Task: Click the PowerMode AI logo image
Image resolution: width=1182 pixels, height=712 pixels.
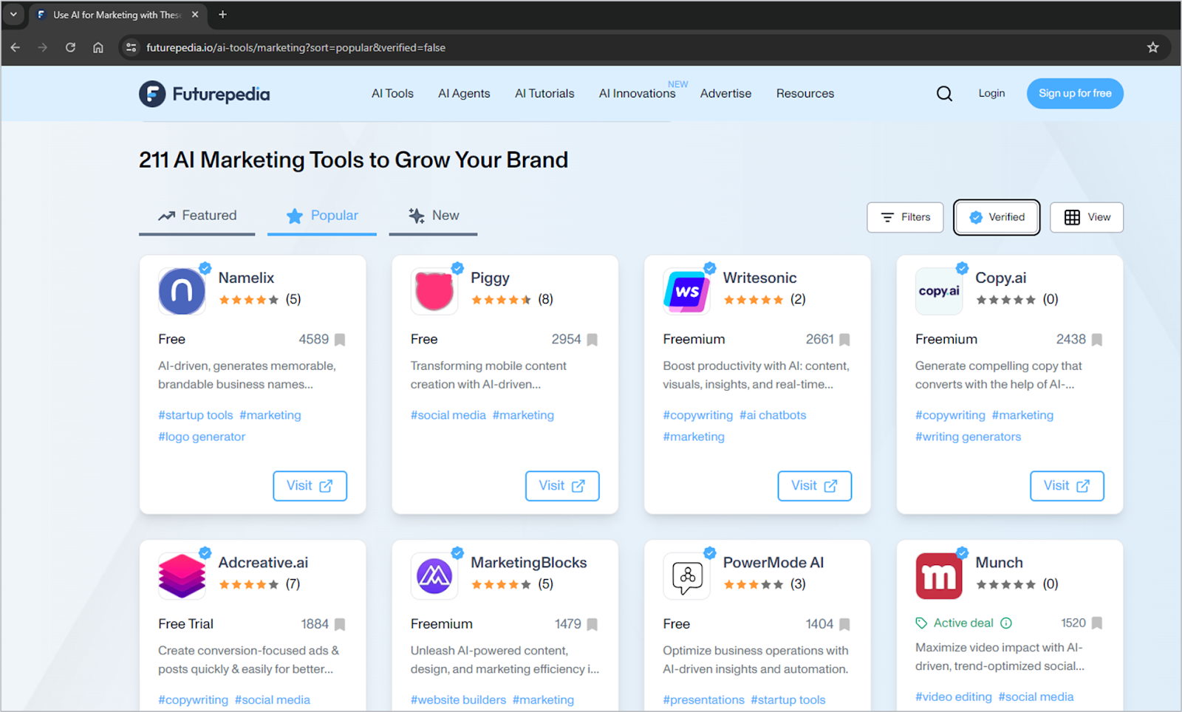Action: (687, 575)
